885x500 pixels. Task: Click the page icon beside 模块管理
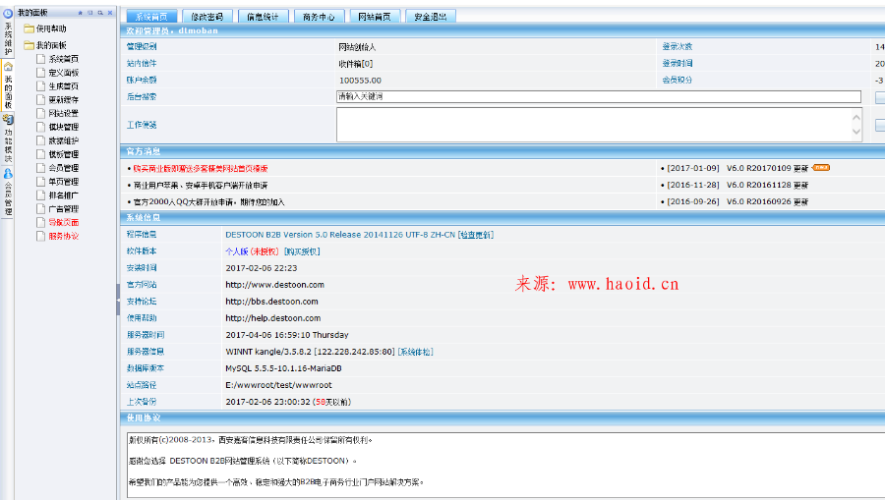(x=40, y=127)
